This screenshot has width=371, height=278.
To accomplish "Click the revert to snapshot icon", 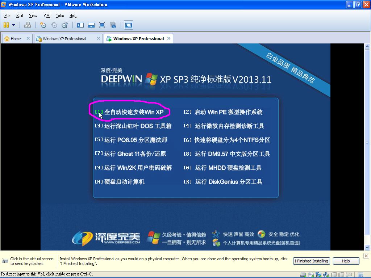I will click(54, 25).
